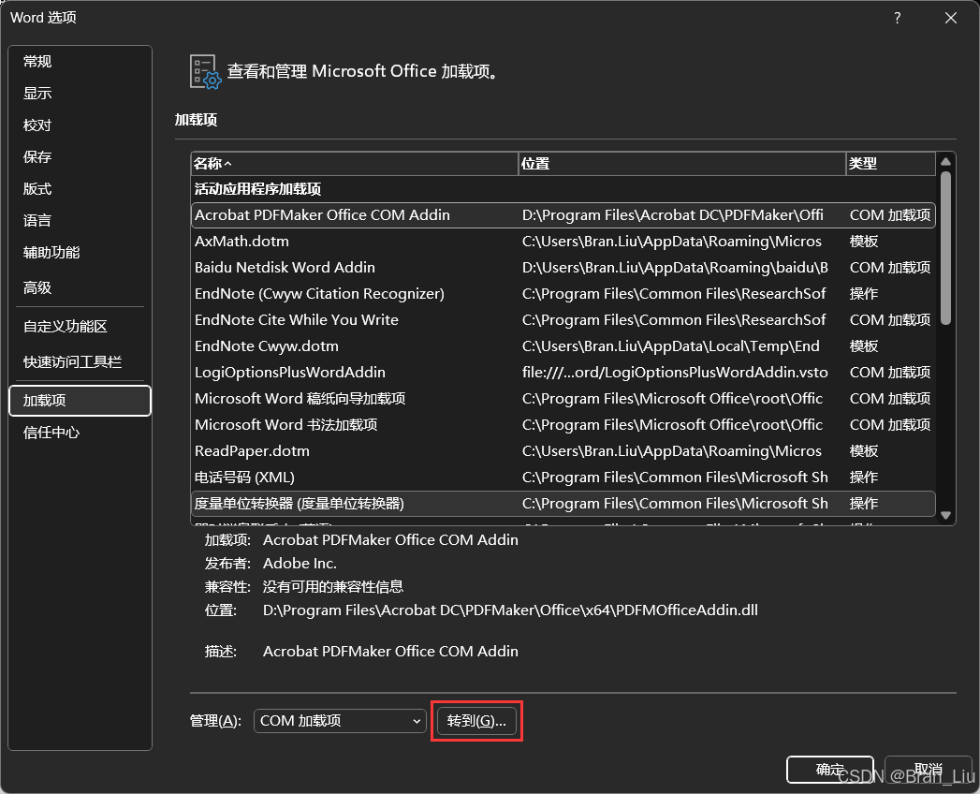The height and width of the screenshot is (794, 980).
Task: Click LogiOptionsPlusWordAddin.vsto location cell
Action: click(675, 373)
